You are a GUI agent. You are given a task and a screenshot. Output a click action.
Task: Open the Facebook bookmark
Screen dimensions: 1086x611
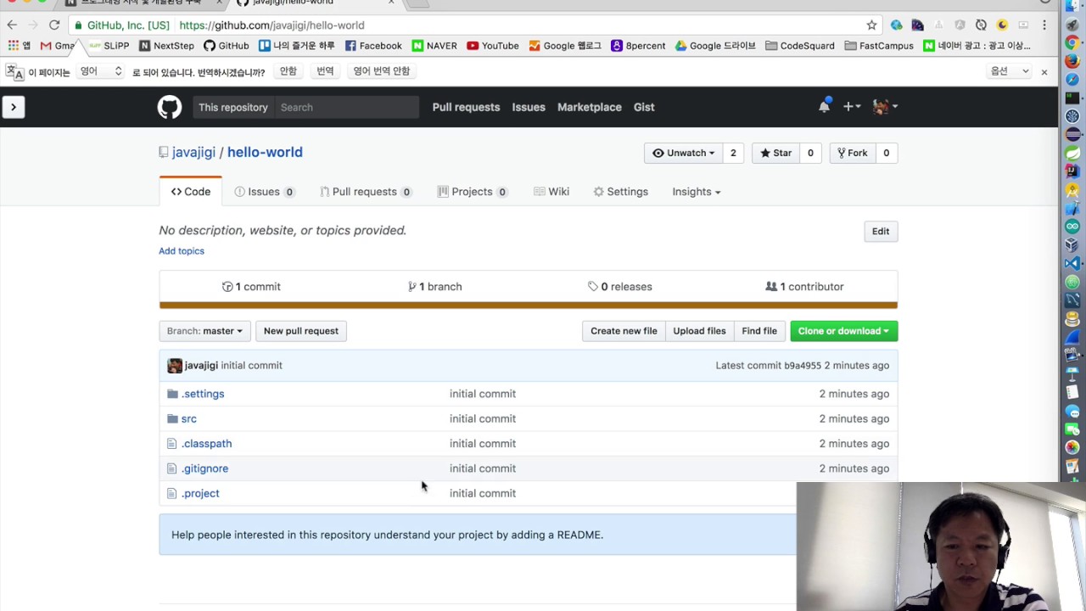372,46
